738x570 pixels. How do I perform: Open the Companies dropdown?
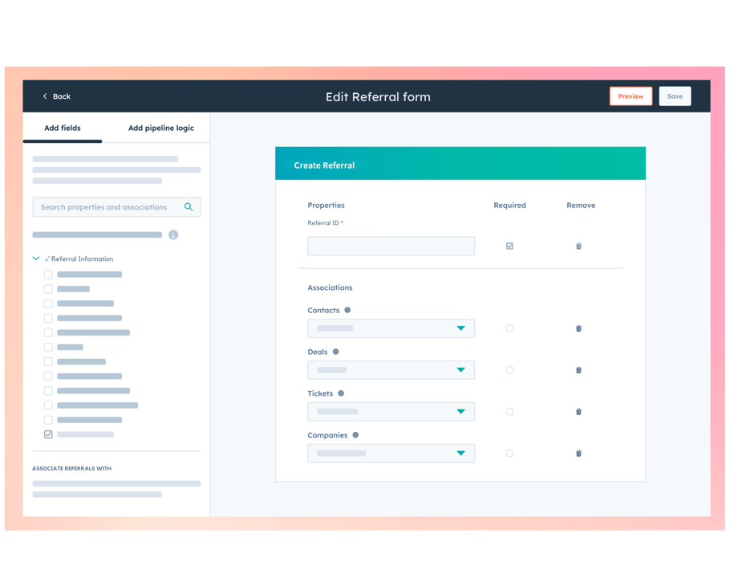click(391, 453)
